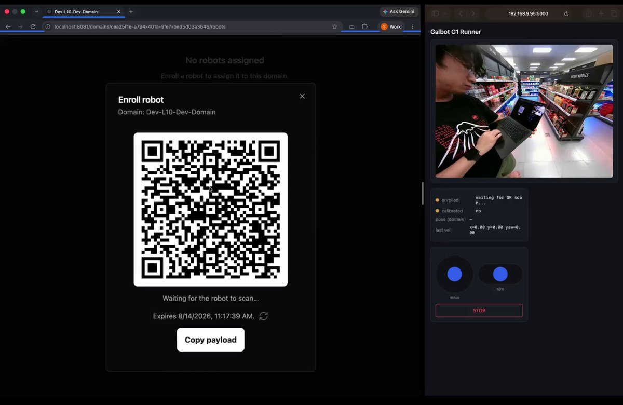Show Safari tab overview
This screenshot has height=405, width=623.
(x=613, y=14)
